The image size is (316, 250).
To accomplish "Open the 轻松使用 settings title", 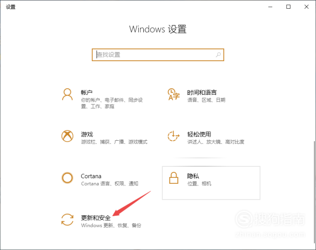I will [x=199, y=134].
